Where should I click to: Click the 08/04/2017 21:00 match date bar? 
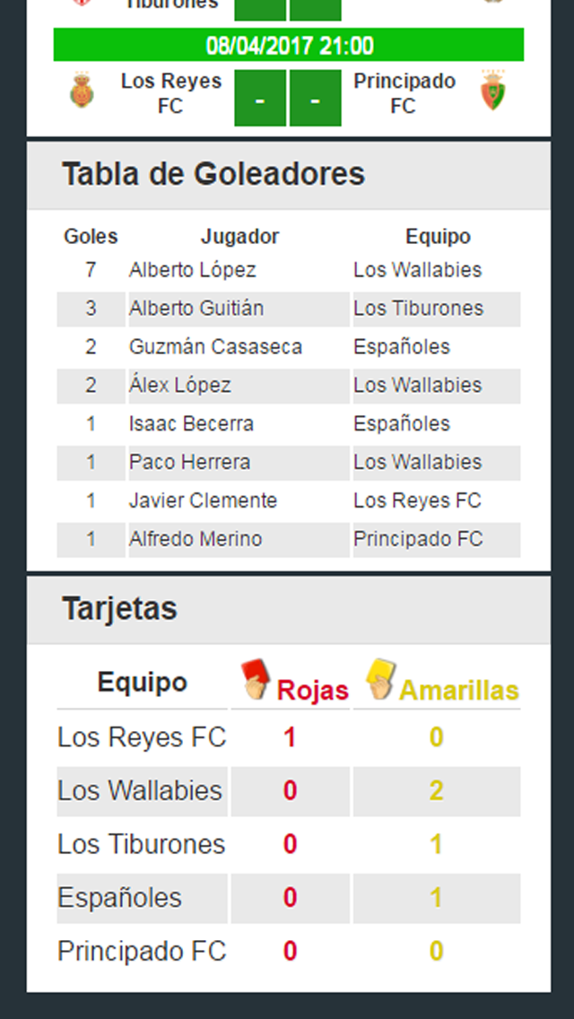[289, 45]
